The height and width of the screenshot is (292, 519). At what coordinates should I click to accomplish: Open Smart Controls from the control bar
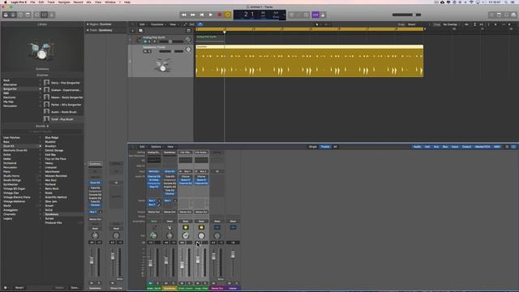pyautogui.click(x=37, y=15)
